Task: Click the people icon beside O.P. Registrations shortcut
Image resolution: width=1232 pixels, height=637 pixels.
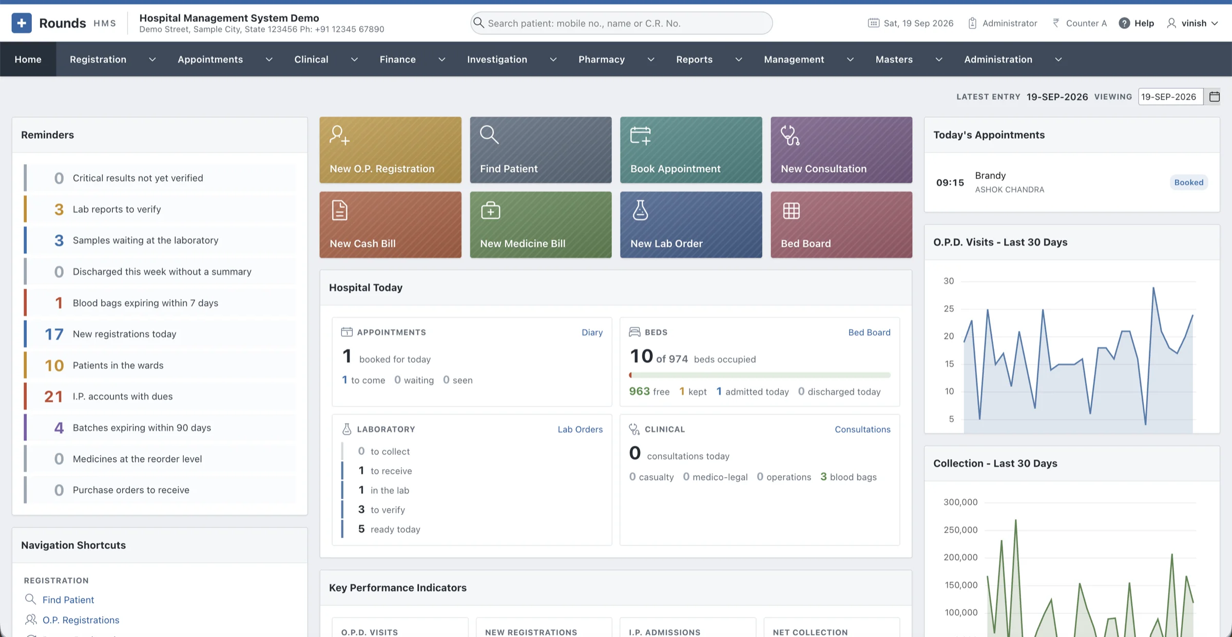Action: coord(31,620)
